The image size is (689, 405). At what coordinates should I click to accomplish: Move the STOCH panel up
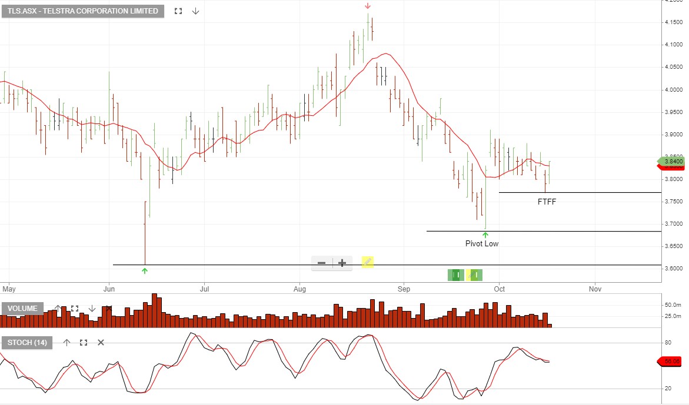pos(66,343)
